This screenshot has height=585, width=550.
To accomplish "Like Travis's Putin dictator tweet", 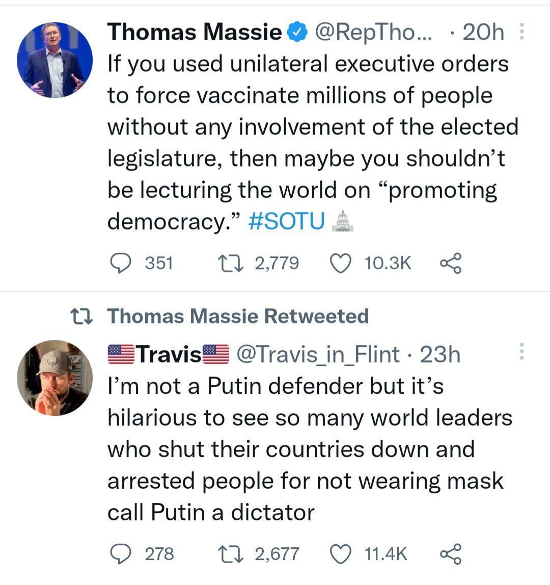I will point(341,553).
